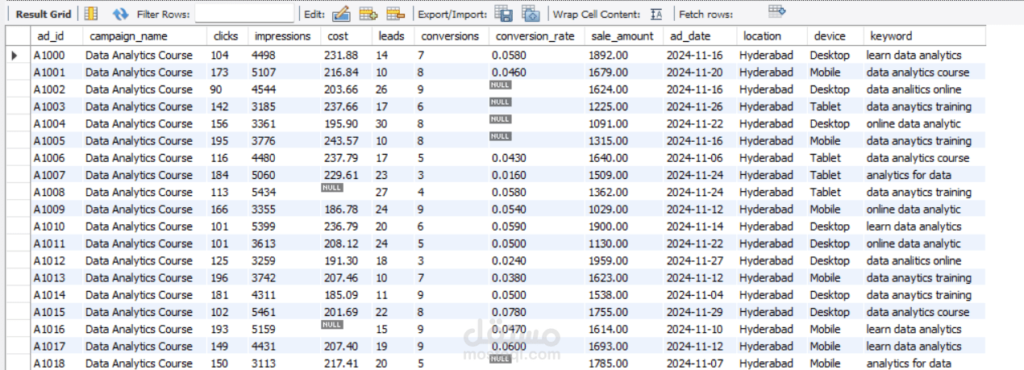
Task: Click the location cell in row A1014
Action: (x=771, y=294)
